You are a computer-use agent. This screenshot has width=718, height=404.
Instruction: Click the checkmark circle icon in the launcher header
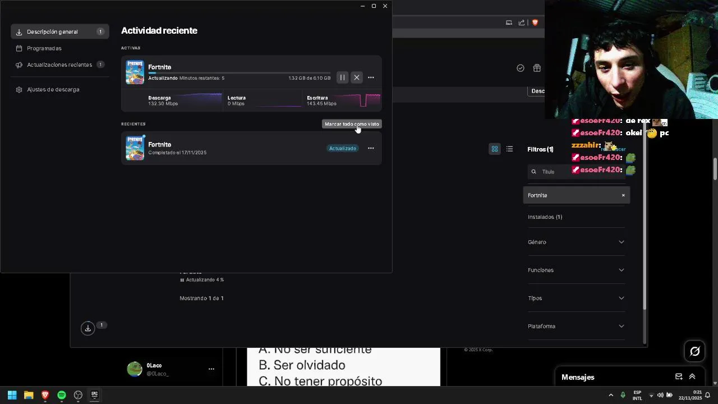(x=521, y=68)
